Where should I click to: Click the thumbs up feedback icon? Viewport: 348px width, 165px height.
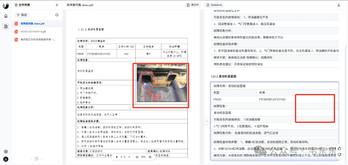click(x=340, y=148)
